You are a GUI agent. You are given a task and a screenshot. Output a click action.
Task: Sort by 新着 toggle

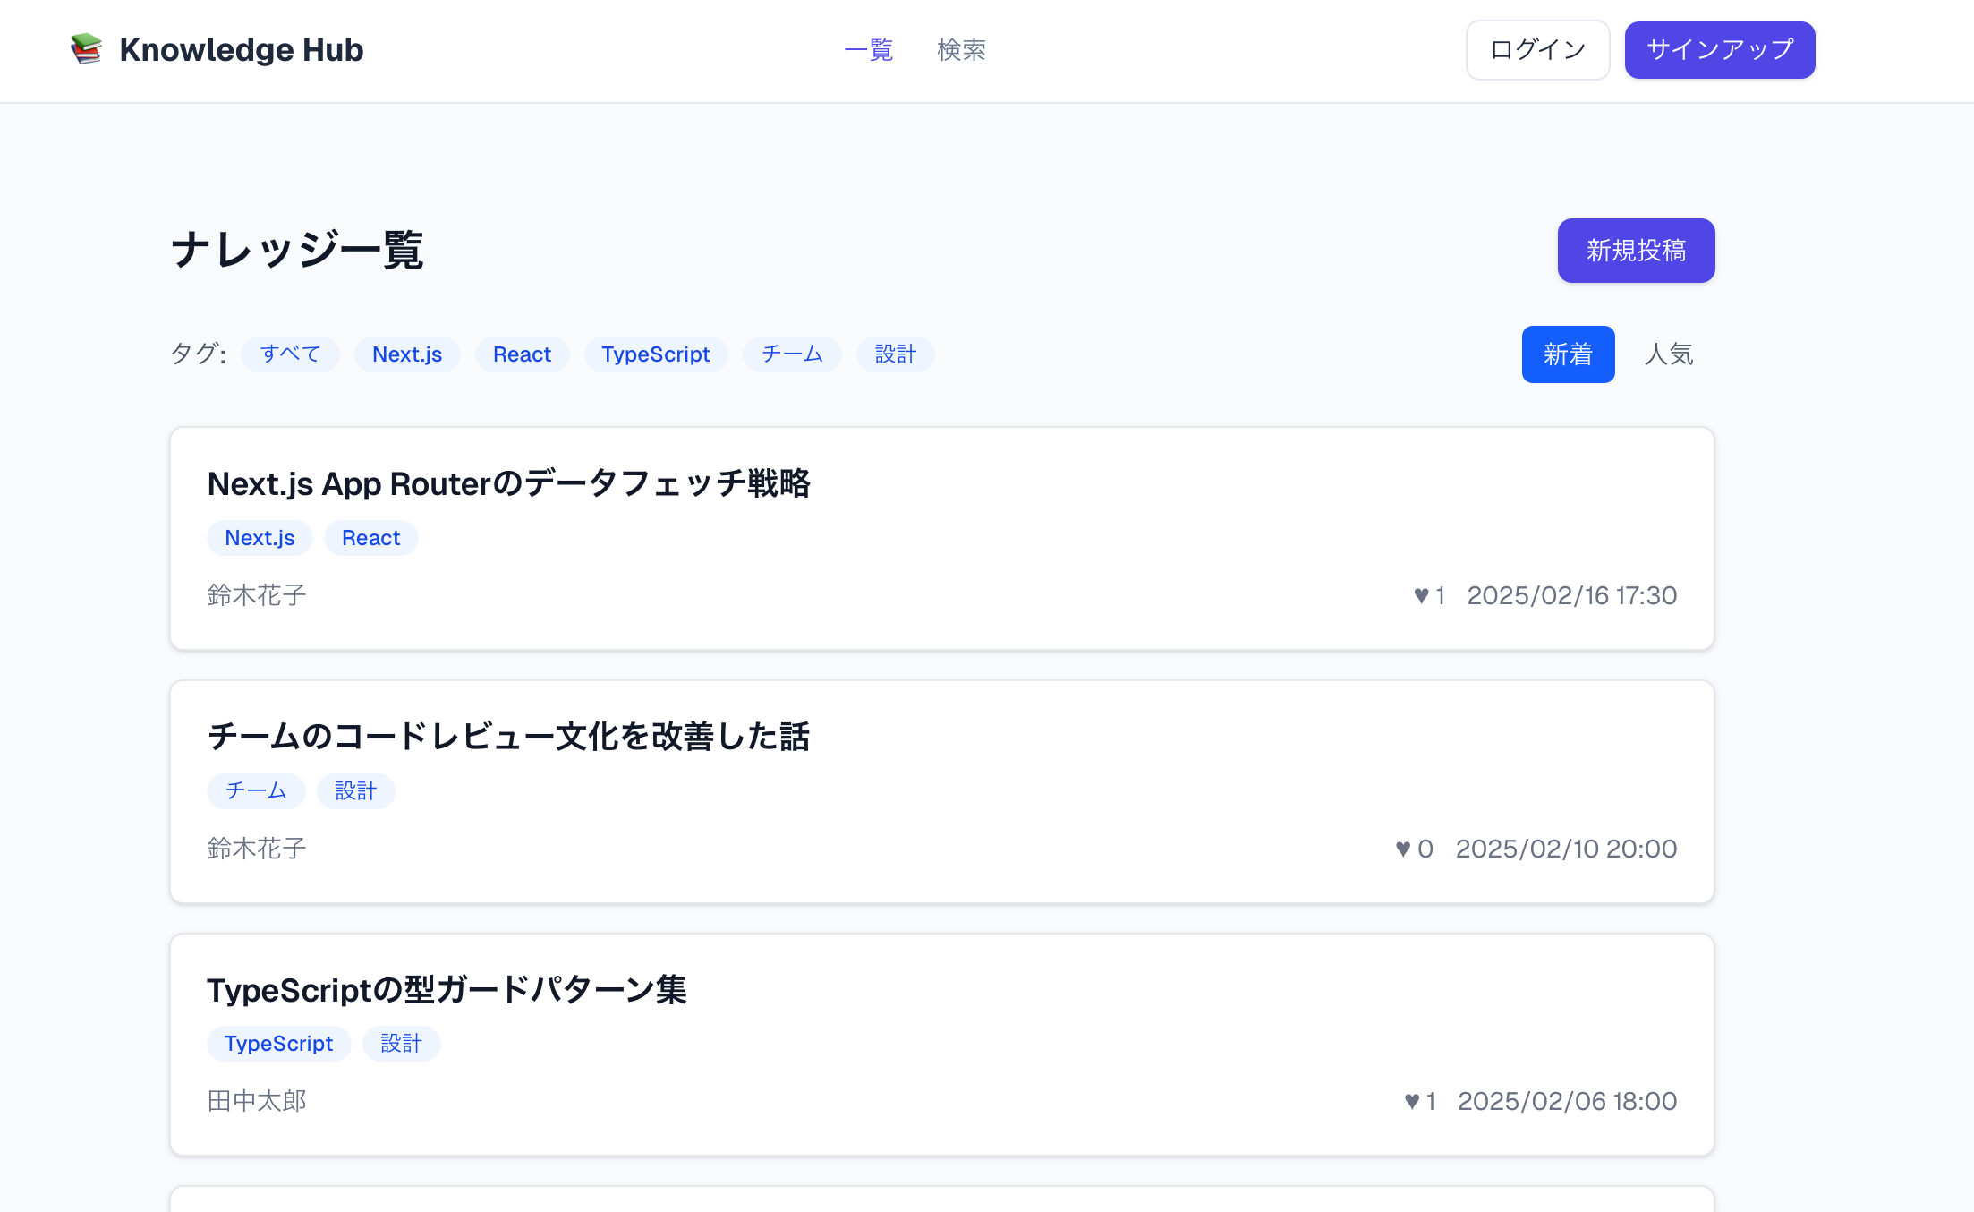click(1567, 354)
